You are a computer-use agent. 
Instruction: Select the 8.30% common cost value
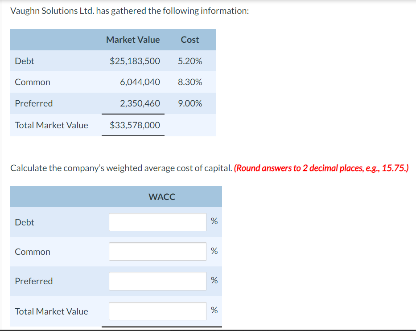[191, 82]
